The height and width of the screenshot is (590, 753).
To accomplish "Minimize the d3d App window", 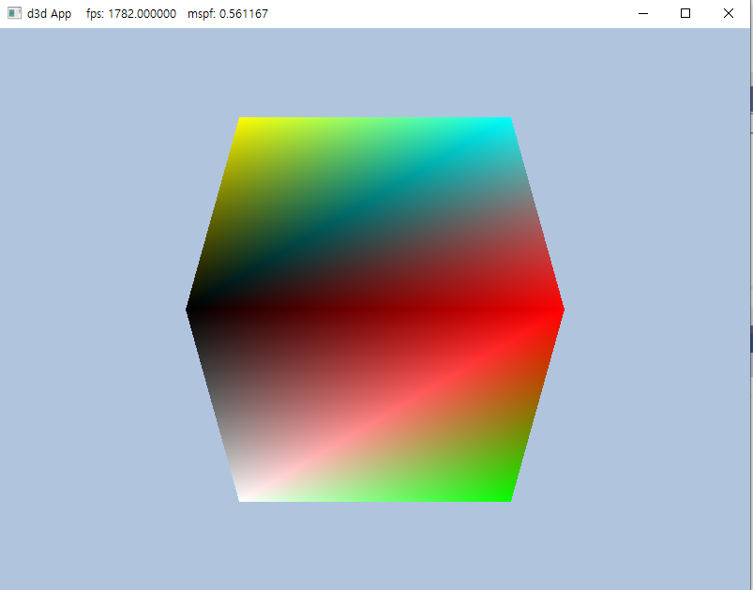I will click(x=643, y=13).
